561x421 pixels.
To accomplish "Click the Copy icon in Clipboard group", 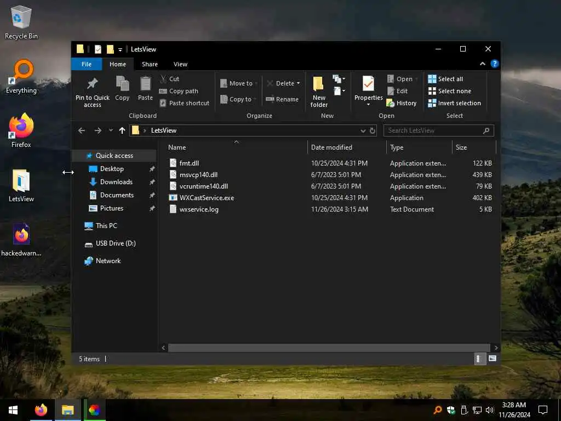I will [122, 88].
